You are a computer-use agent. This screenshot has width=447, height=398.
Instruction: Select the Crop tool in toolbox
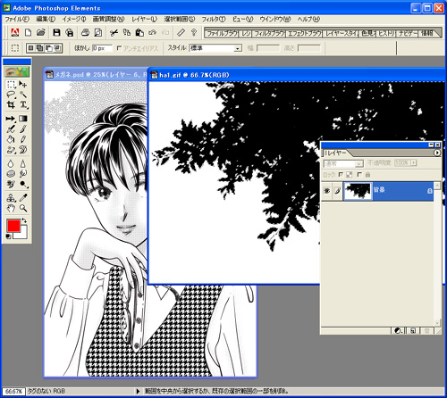11,104
